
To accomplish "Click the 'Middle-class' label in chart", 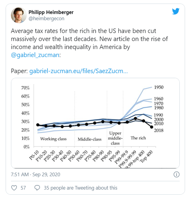I will [90, 139].
